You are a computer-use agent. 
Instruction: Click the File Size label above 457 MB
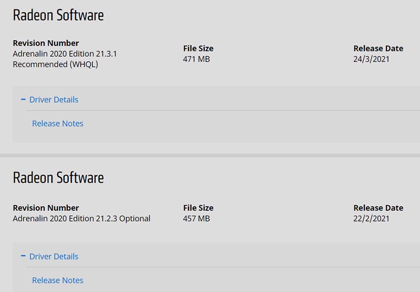point(198,208)
